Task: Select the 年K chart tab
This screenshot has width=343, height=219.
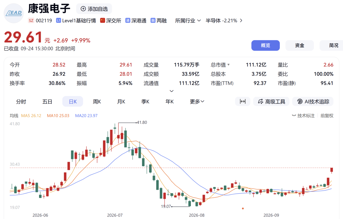Action: (x=170, y=102)
